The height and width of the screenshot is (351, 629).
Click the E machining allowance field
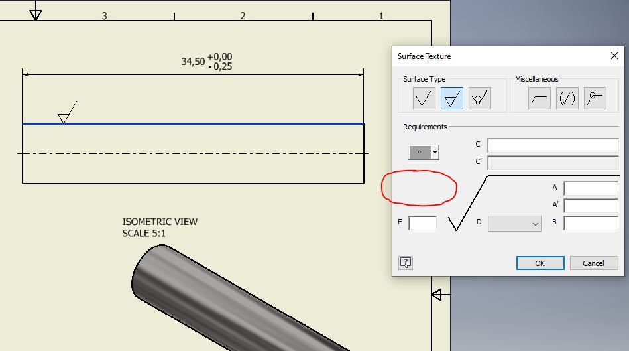[422, 223]
